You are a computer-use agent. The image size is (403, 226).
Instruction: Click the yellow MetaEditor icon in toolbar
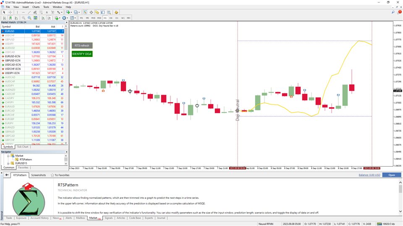[x=116, y=12]
